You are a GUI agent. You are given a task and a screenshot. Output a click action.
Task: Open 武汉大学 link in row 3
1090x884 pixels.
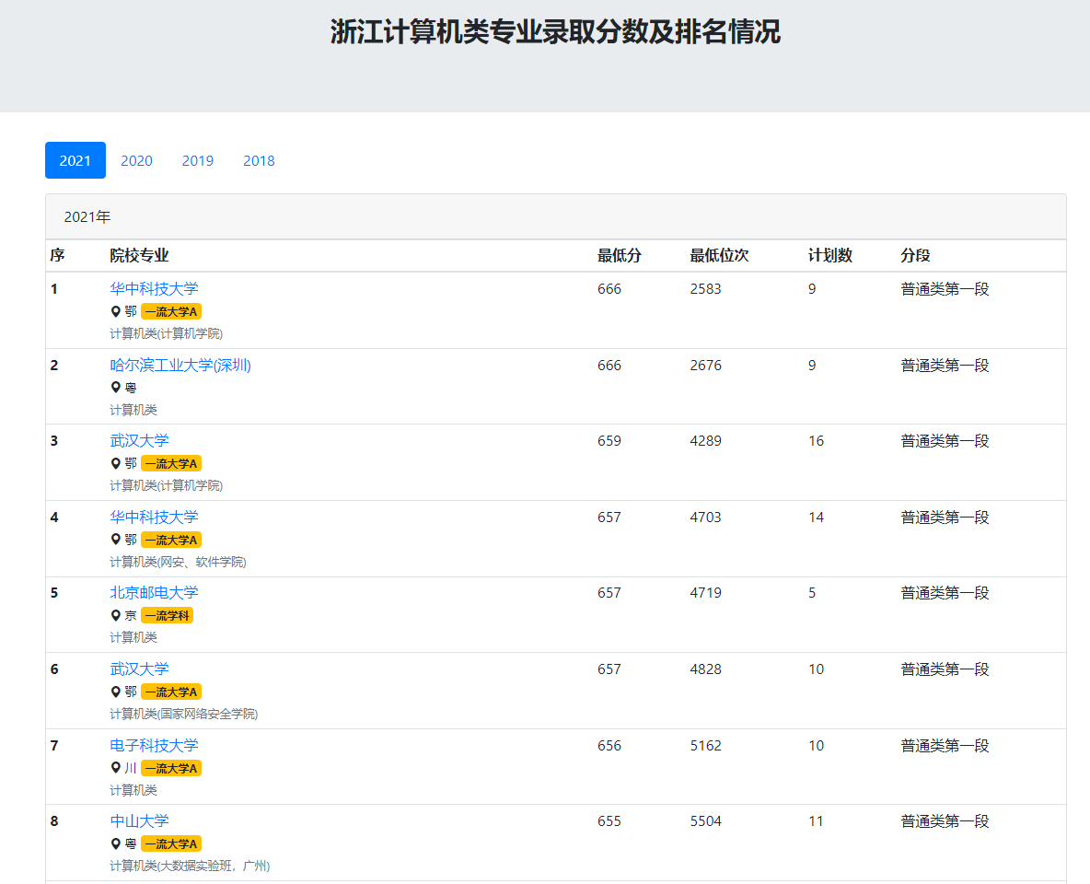pyautogui.click(x=139, y=441)
